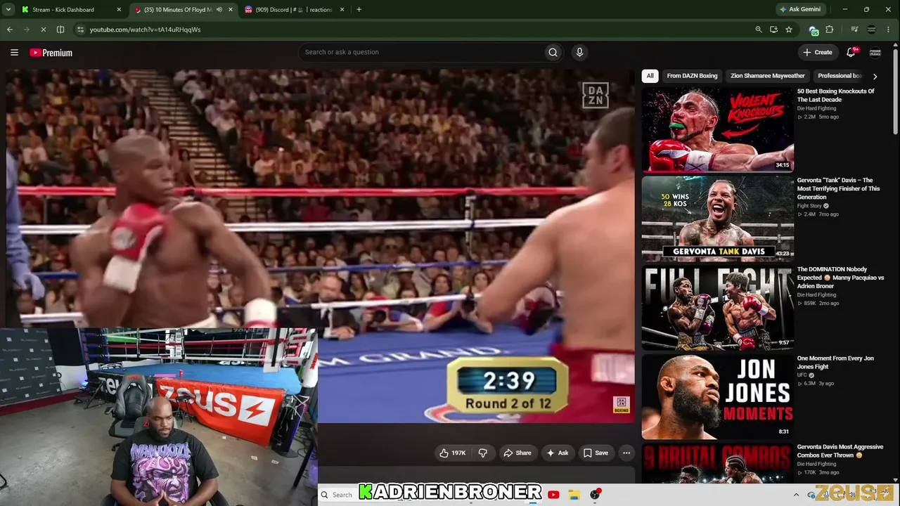Open Fight Story channel link
This screenshot has width=900, height=506.
809,206
